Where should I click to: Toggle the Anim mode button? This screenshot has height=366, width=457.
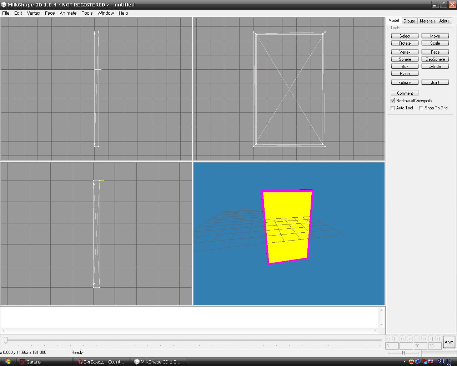[449, 342]
